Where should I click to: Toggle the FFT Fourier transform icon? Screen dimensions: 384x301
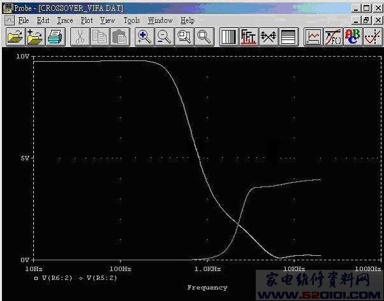click(249, 37)
